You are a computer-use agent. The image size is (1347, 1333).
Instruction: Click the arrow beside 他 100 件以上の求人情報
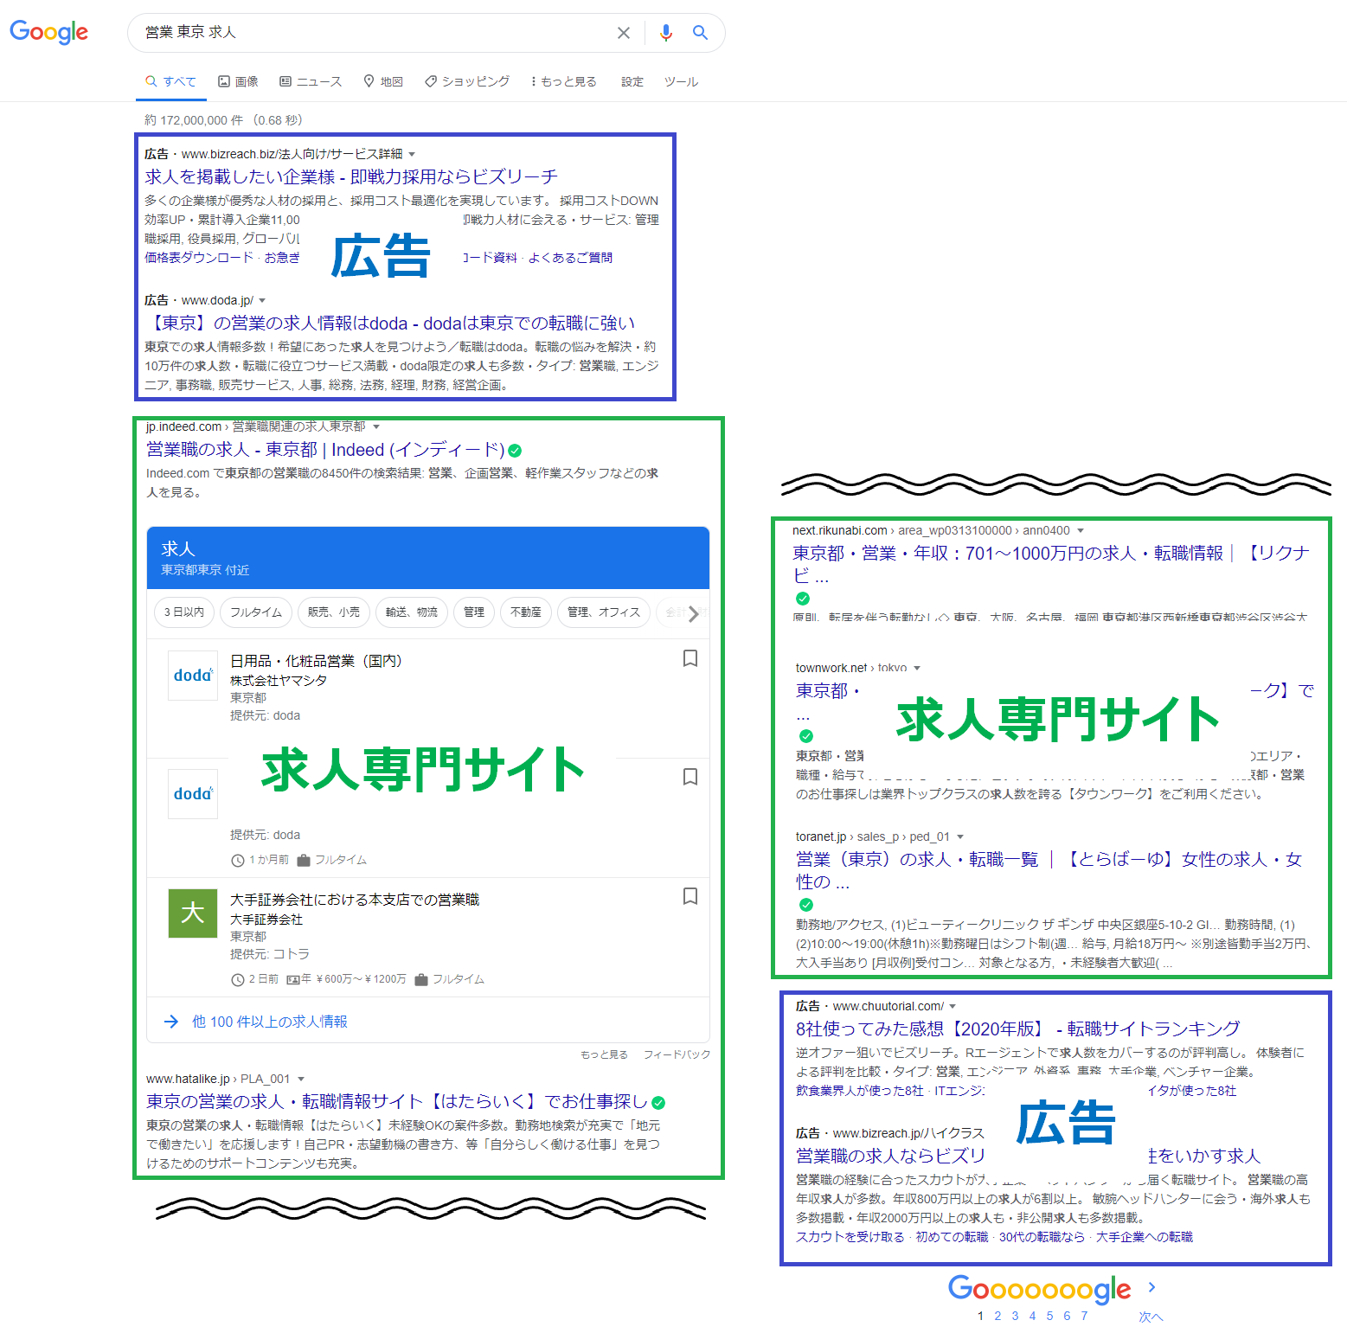[x=171, y=1022]
